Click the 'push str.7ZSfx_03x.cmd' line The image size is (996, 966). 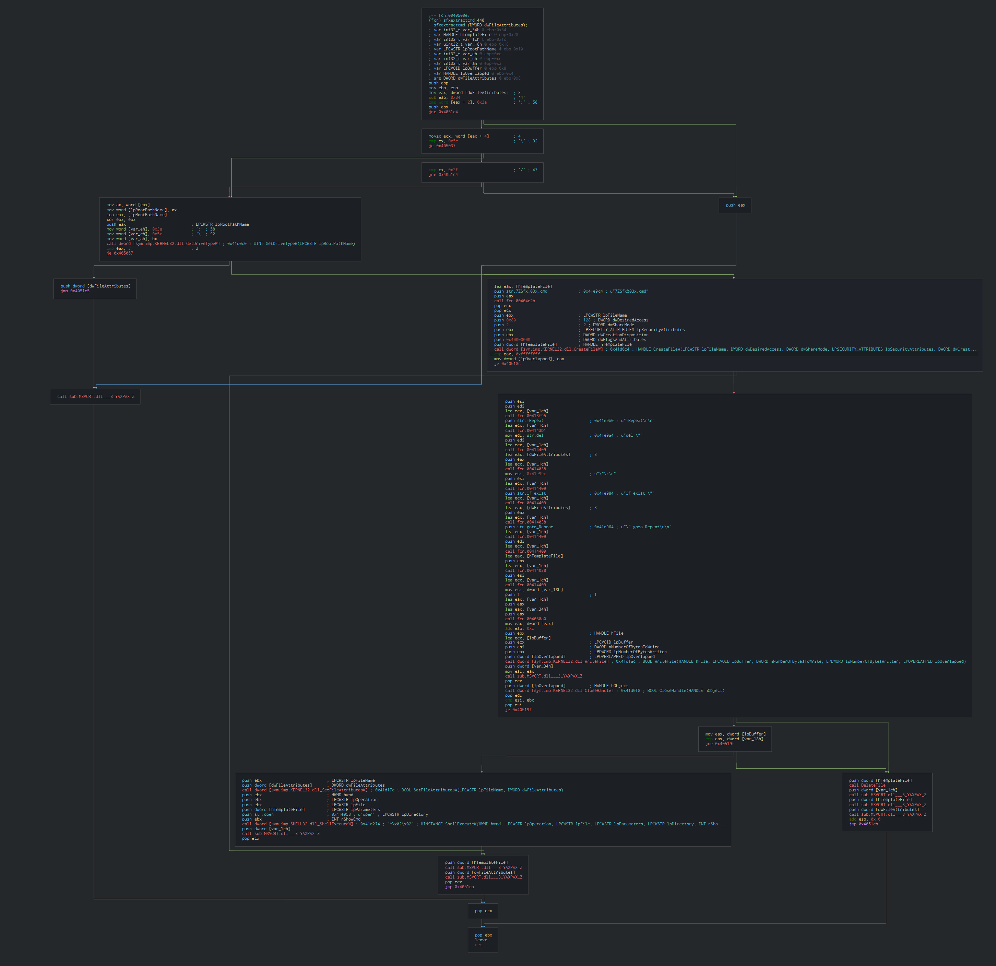pos(520,291)
